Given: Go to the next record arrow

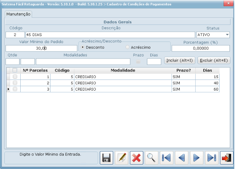Looking at the screenshot, I should pyautogui.click(x=196, y=158).
